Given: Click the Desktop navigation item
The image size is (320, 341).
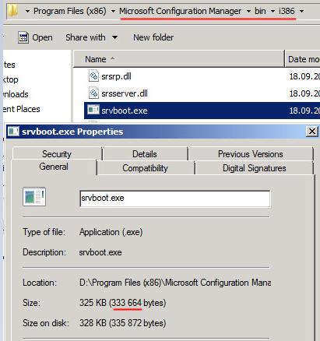Looking at the screenshot, I should [x=11, y=79].
